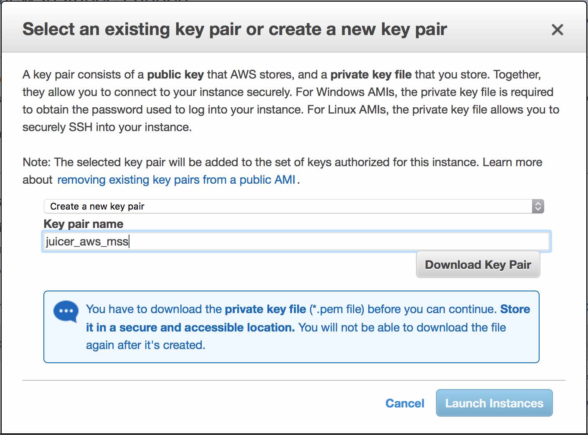Cancel the key pair dialog
The image size is (588, 435).
point(405,403)
